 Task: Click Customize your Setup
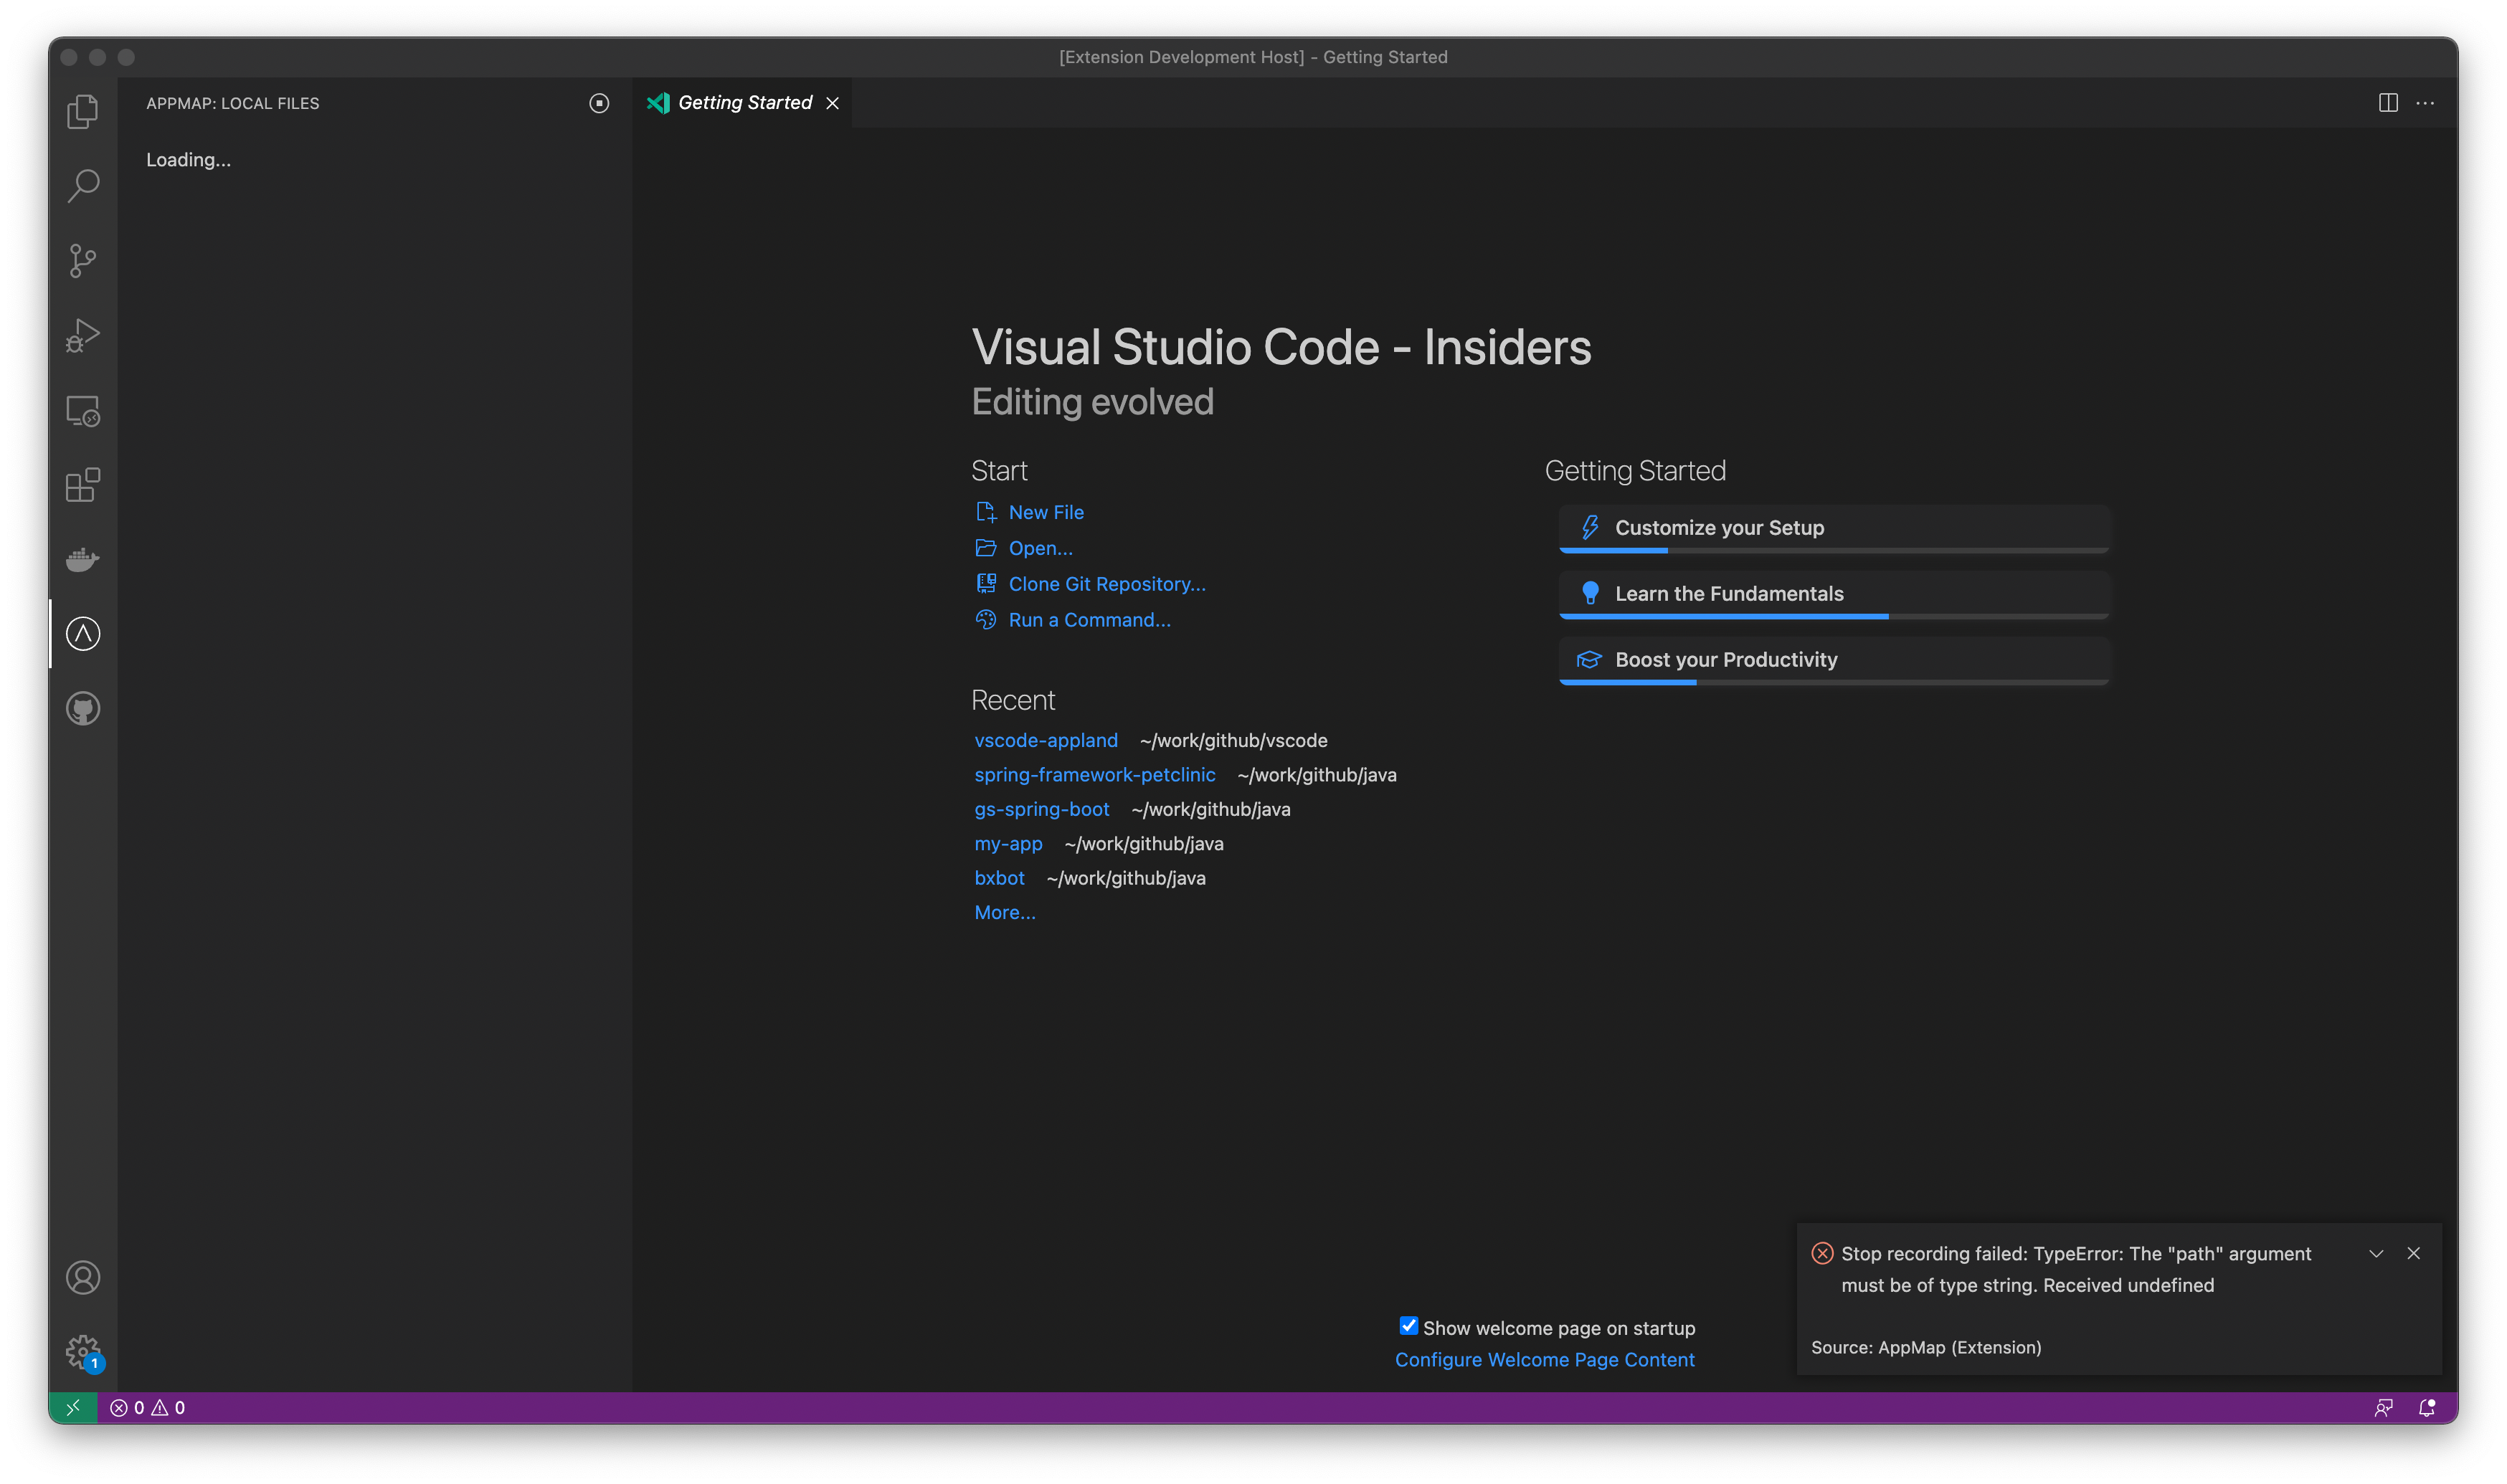point(1832,528)
